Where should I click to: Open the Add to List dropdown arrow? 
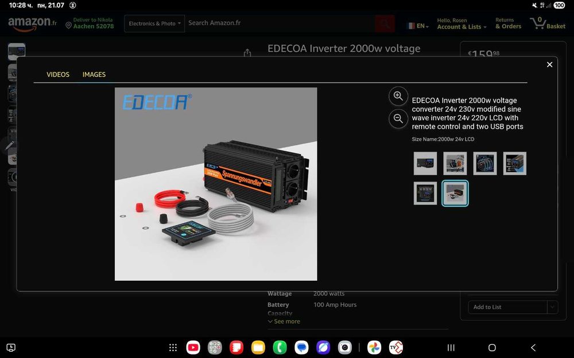(553, 307)
